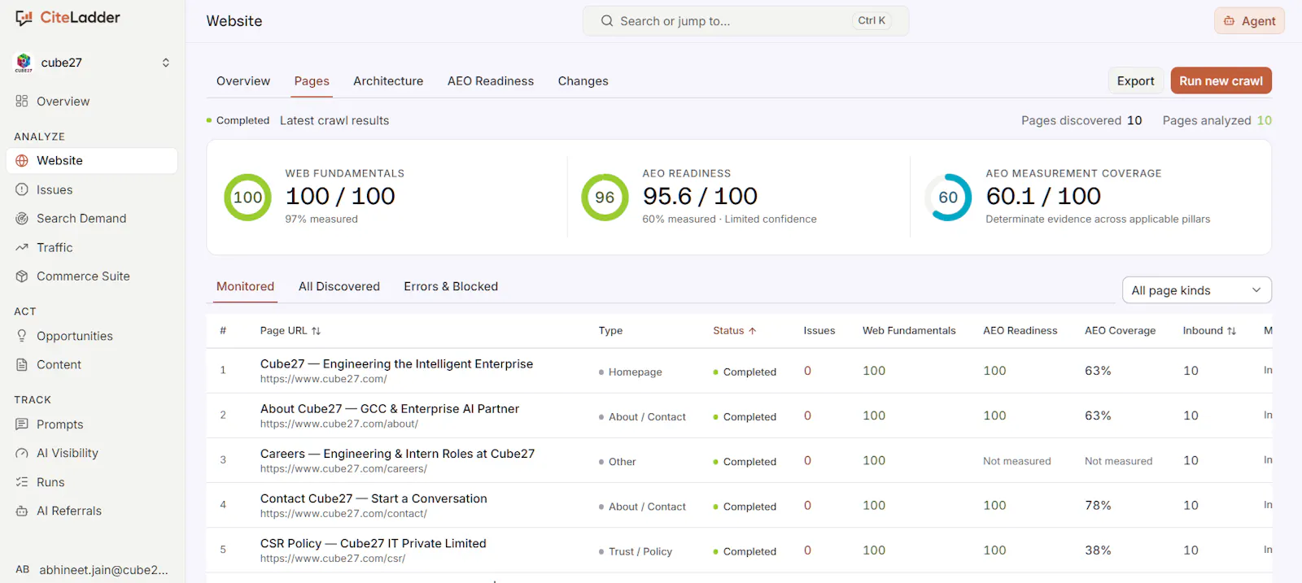1302x583 pixels.
Task: Click the Run new crawl button
Action: pos(1221,81)
